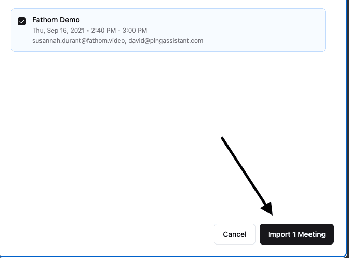
Task: Click the Import 1 Meeting button
Action: tap(297, 234)
